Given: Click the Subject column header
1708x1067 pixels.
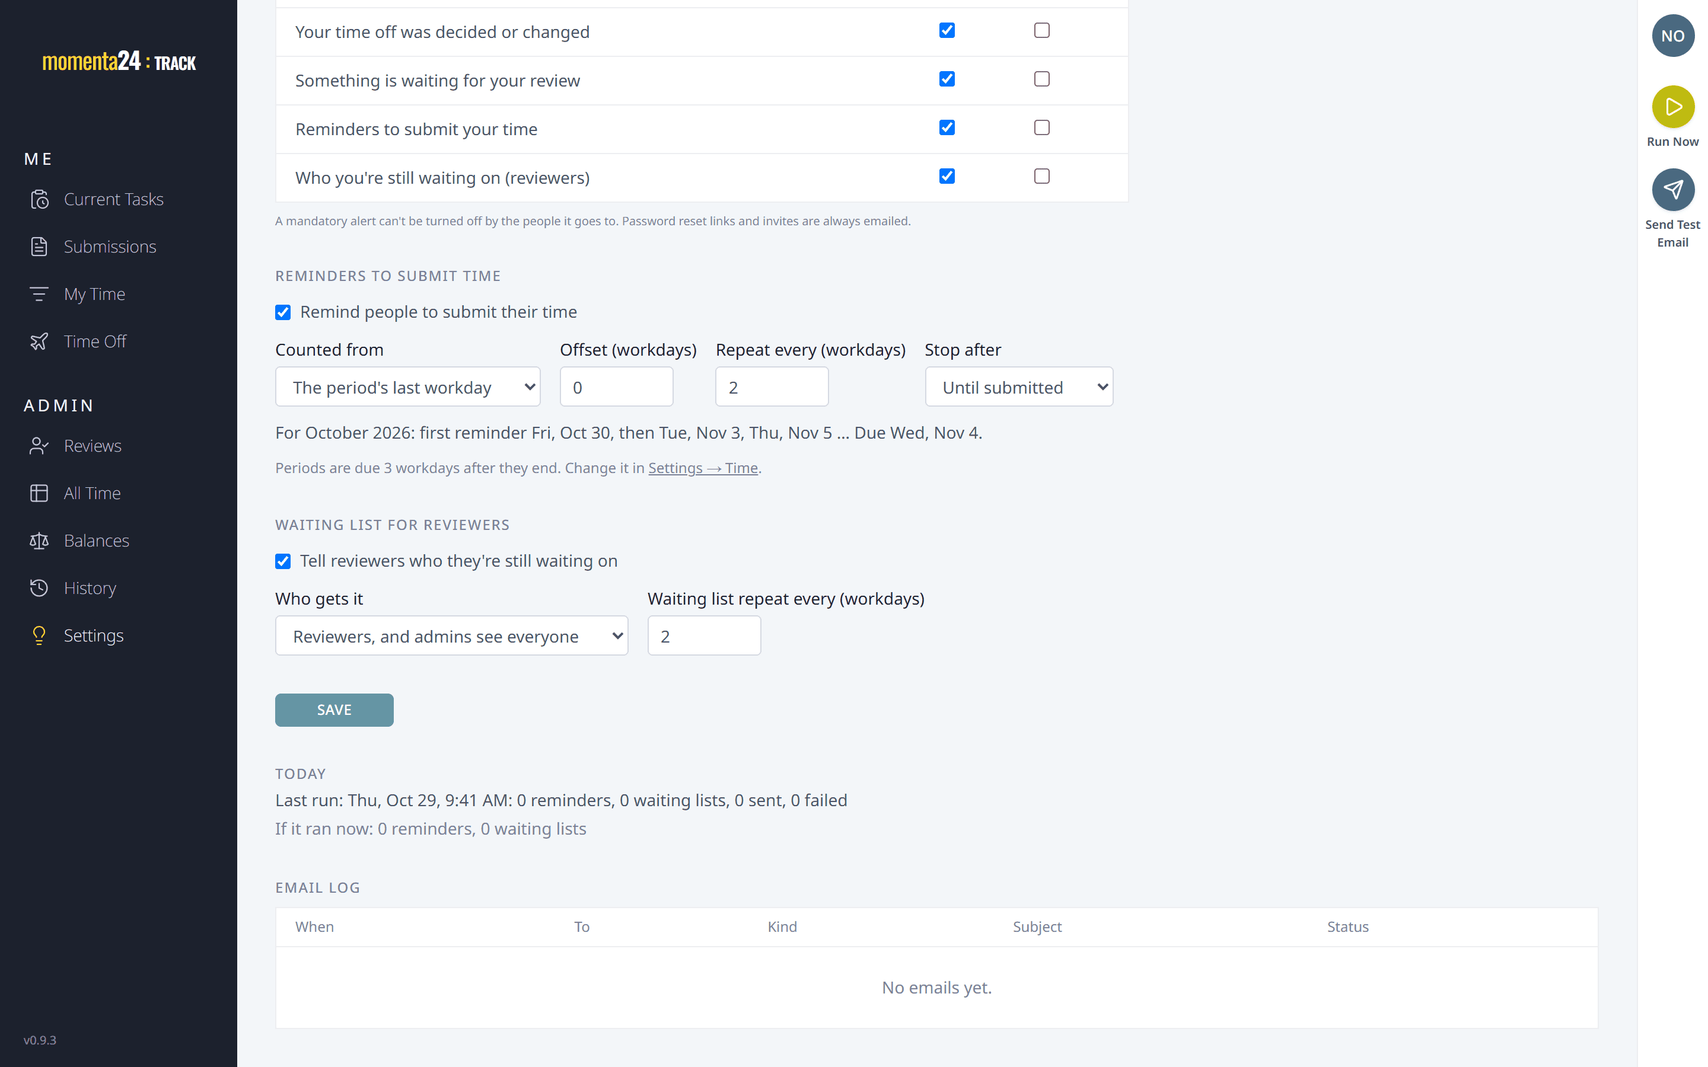Looking at the screenshot, I should 1037,927.
